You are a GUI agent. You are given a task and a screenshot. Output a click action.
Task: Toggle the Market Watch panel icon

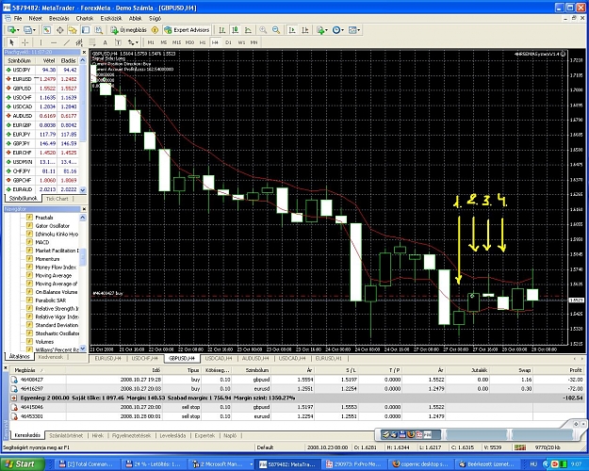46,30
